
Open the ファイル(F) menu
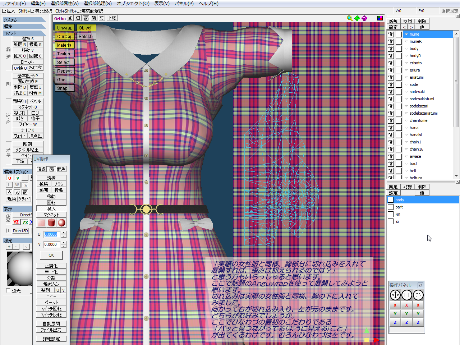(14, 4)
